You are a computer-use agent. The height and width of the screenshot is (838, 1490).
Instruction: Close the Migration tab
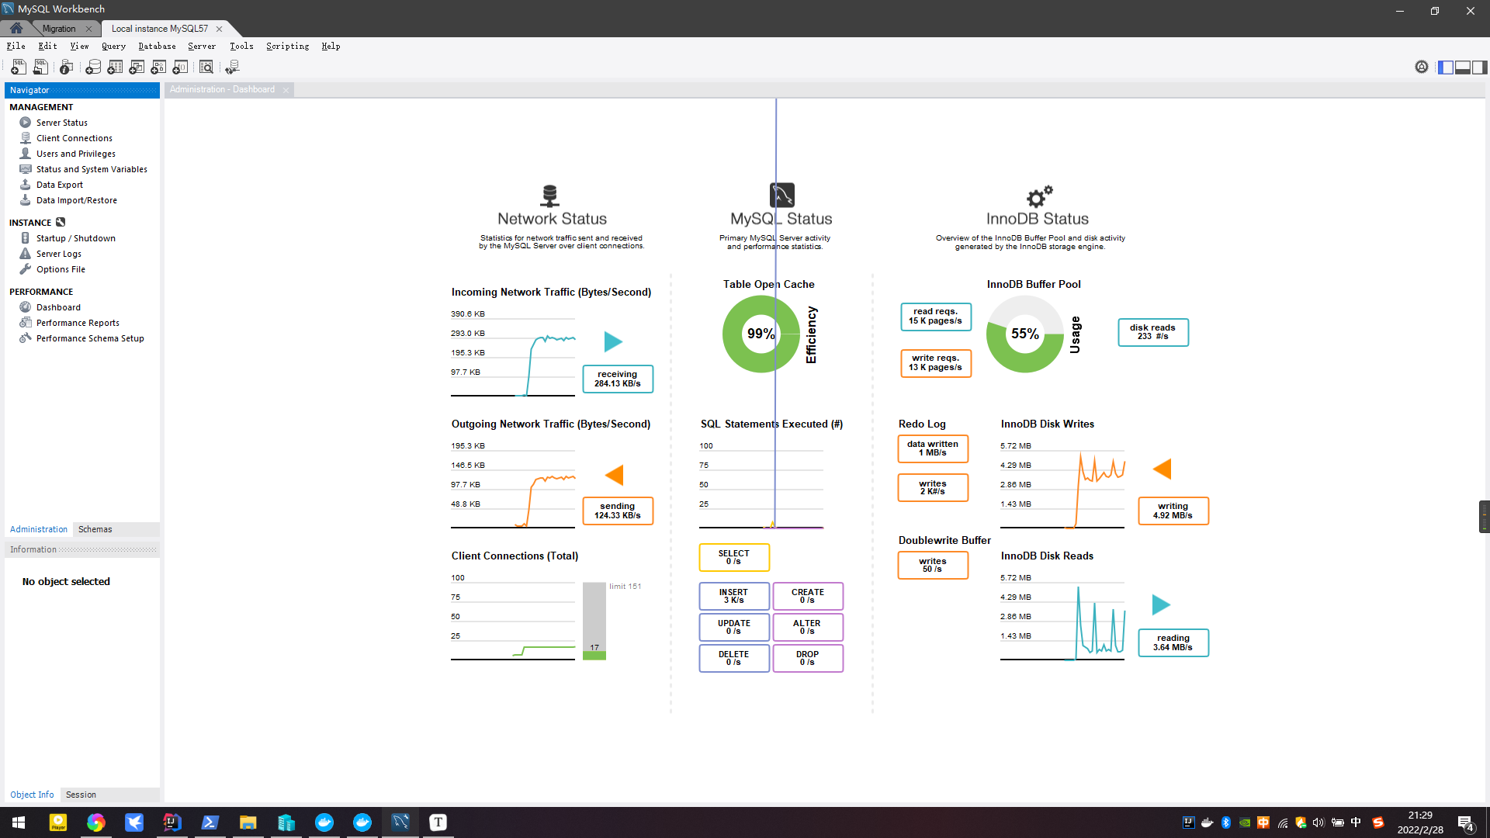pyautogui.click(x=88, y=29)
